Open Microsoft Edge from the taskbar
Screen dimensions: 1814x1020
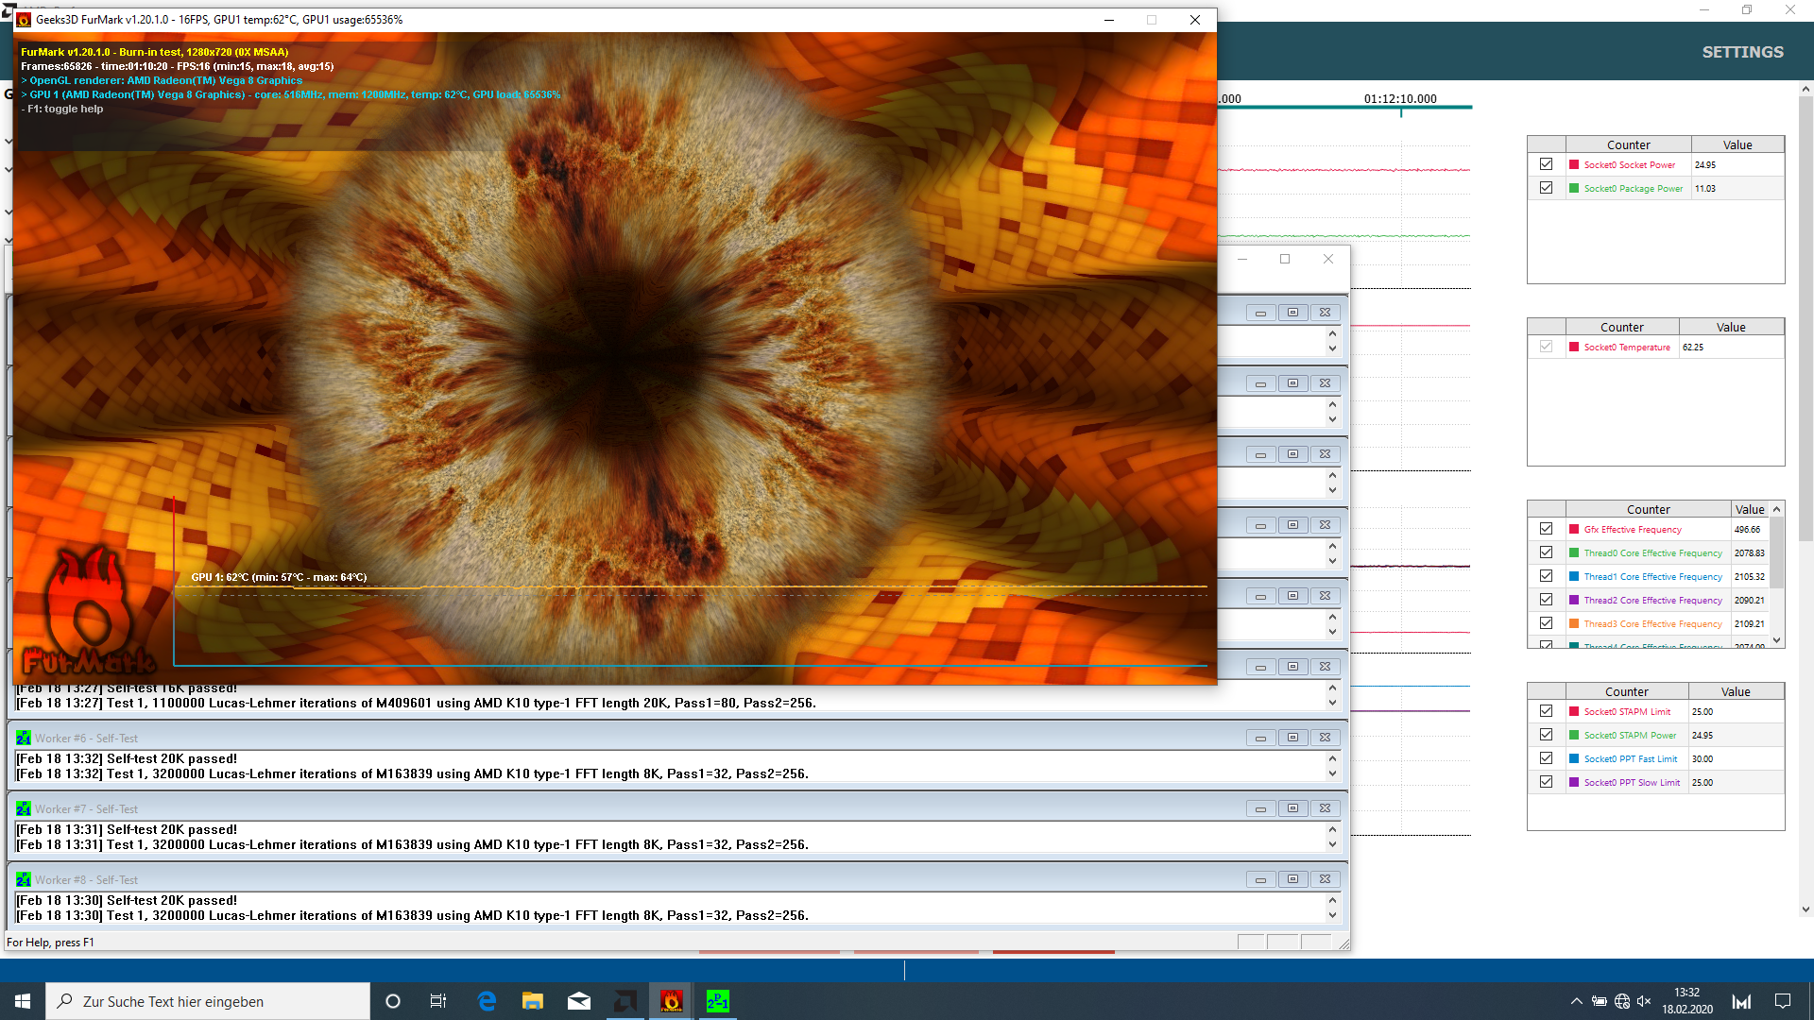click(x=487, y=1001)
